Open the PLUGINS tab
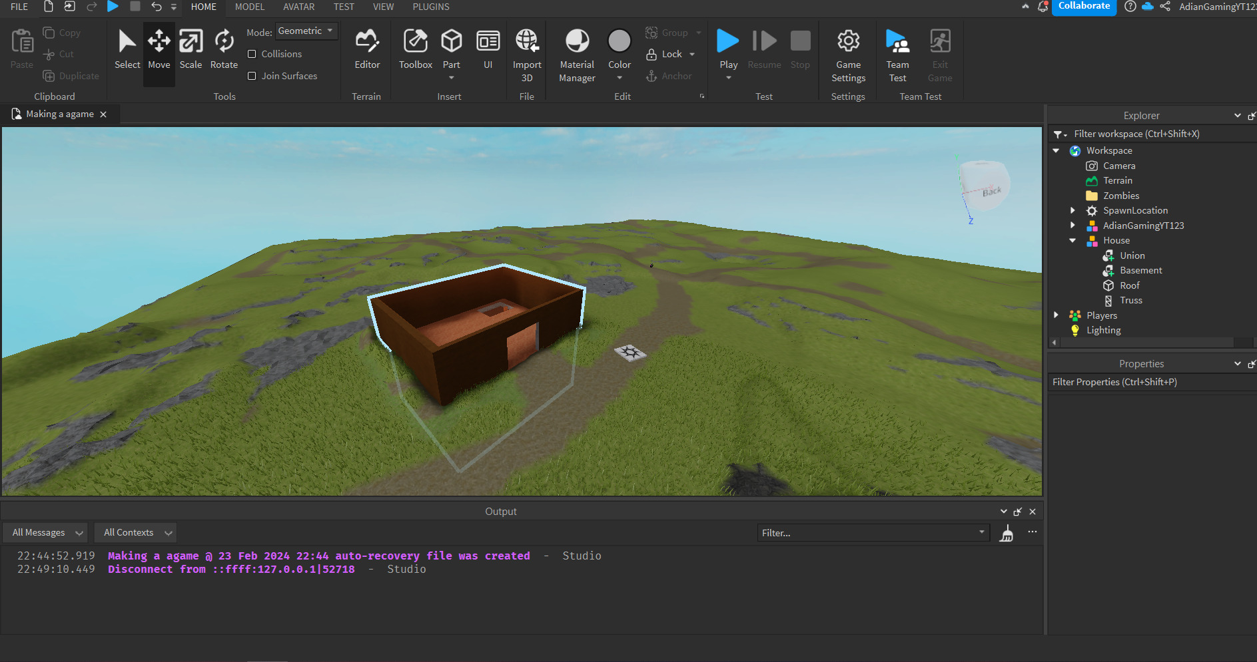This screenshot has height=662, width=1257. coord(431,7)
